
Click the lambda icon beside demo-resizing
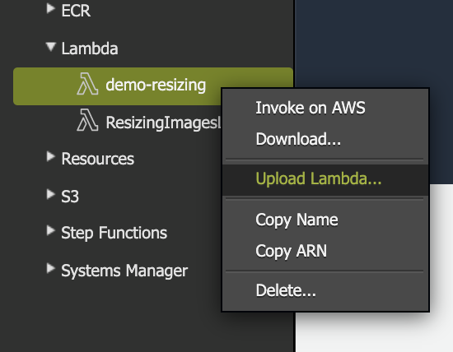[87, 84]
